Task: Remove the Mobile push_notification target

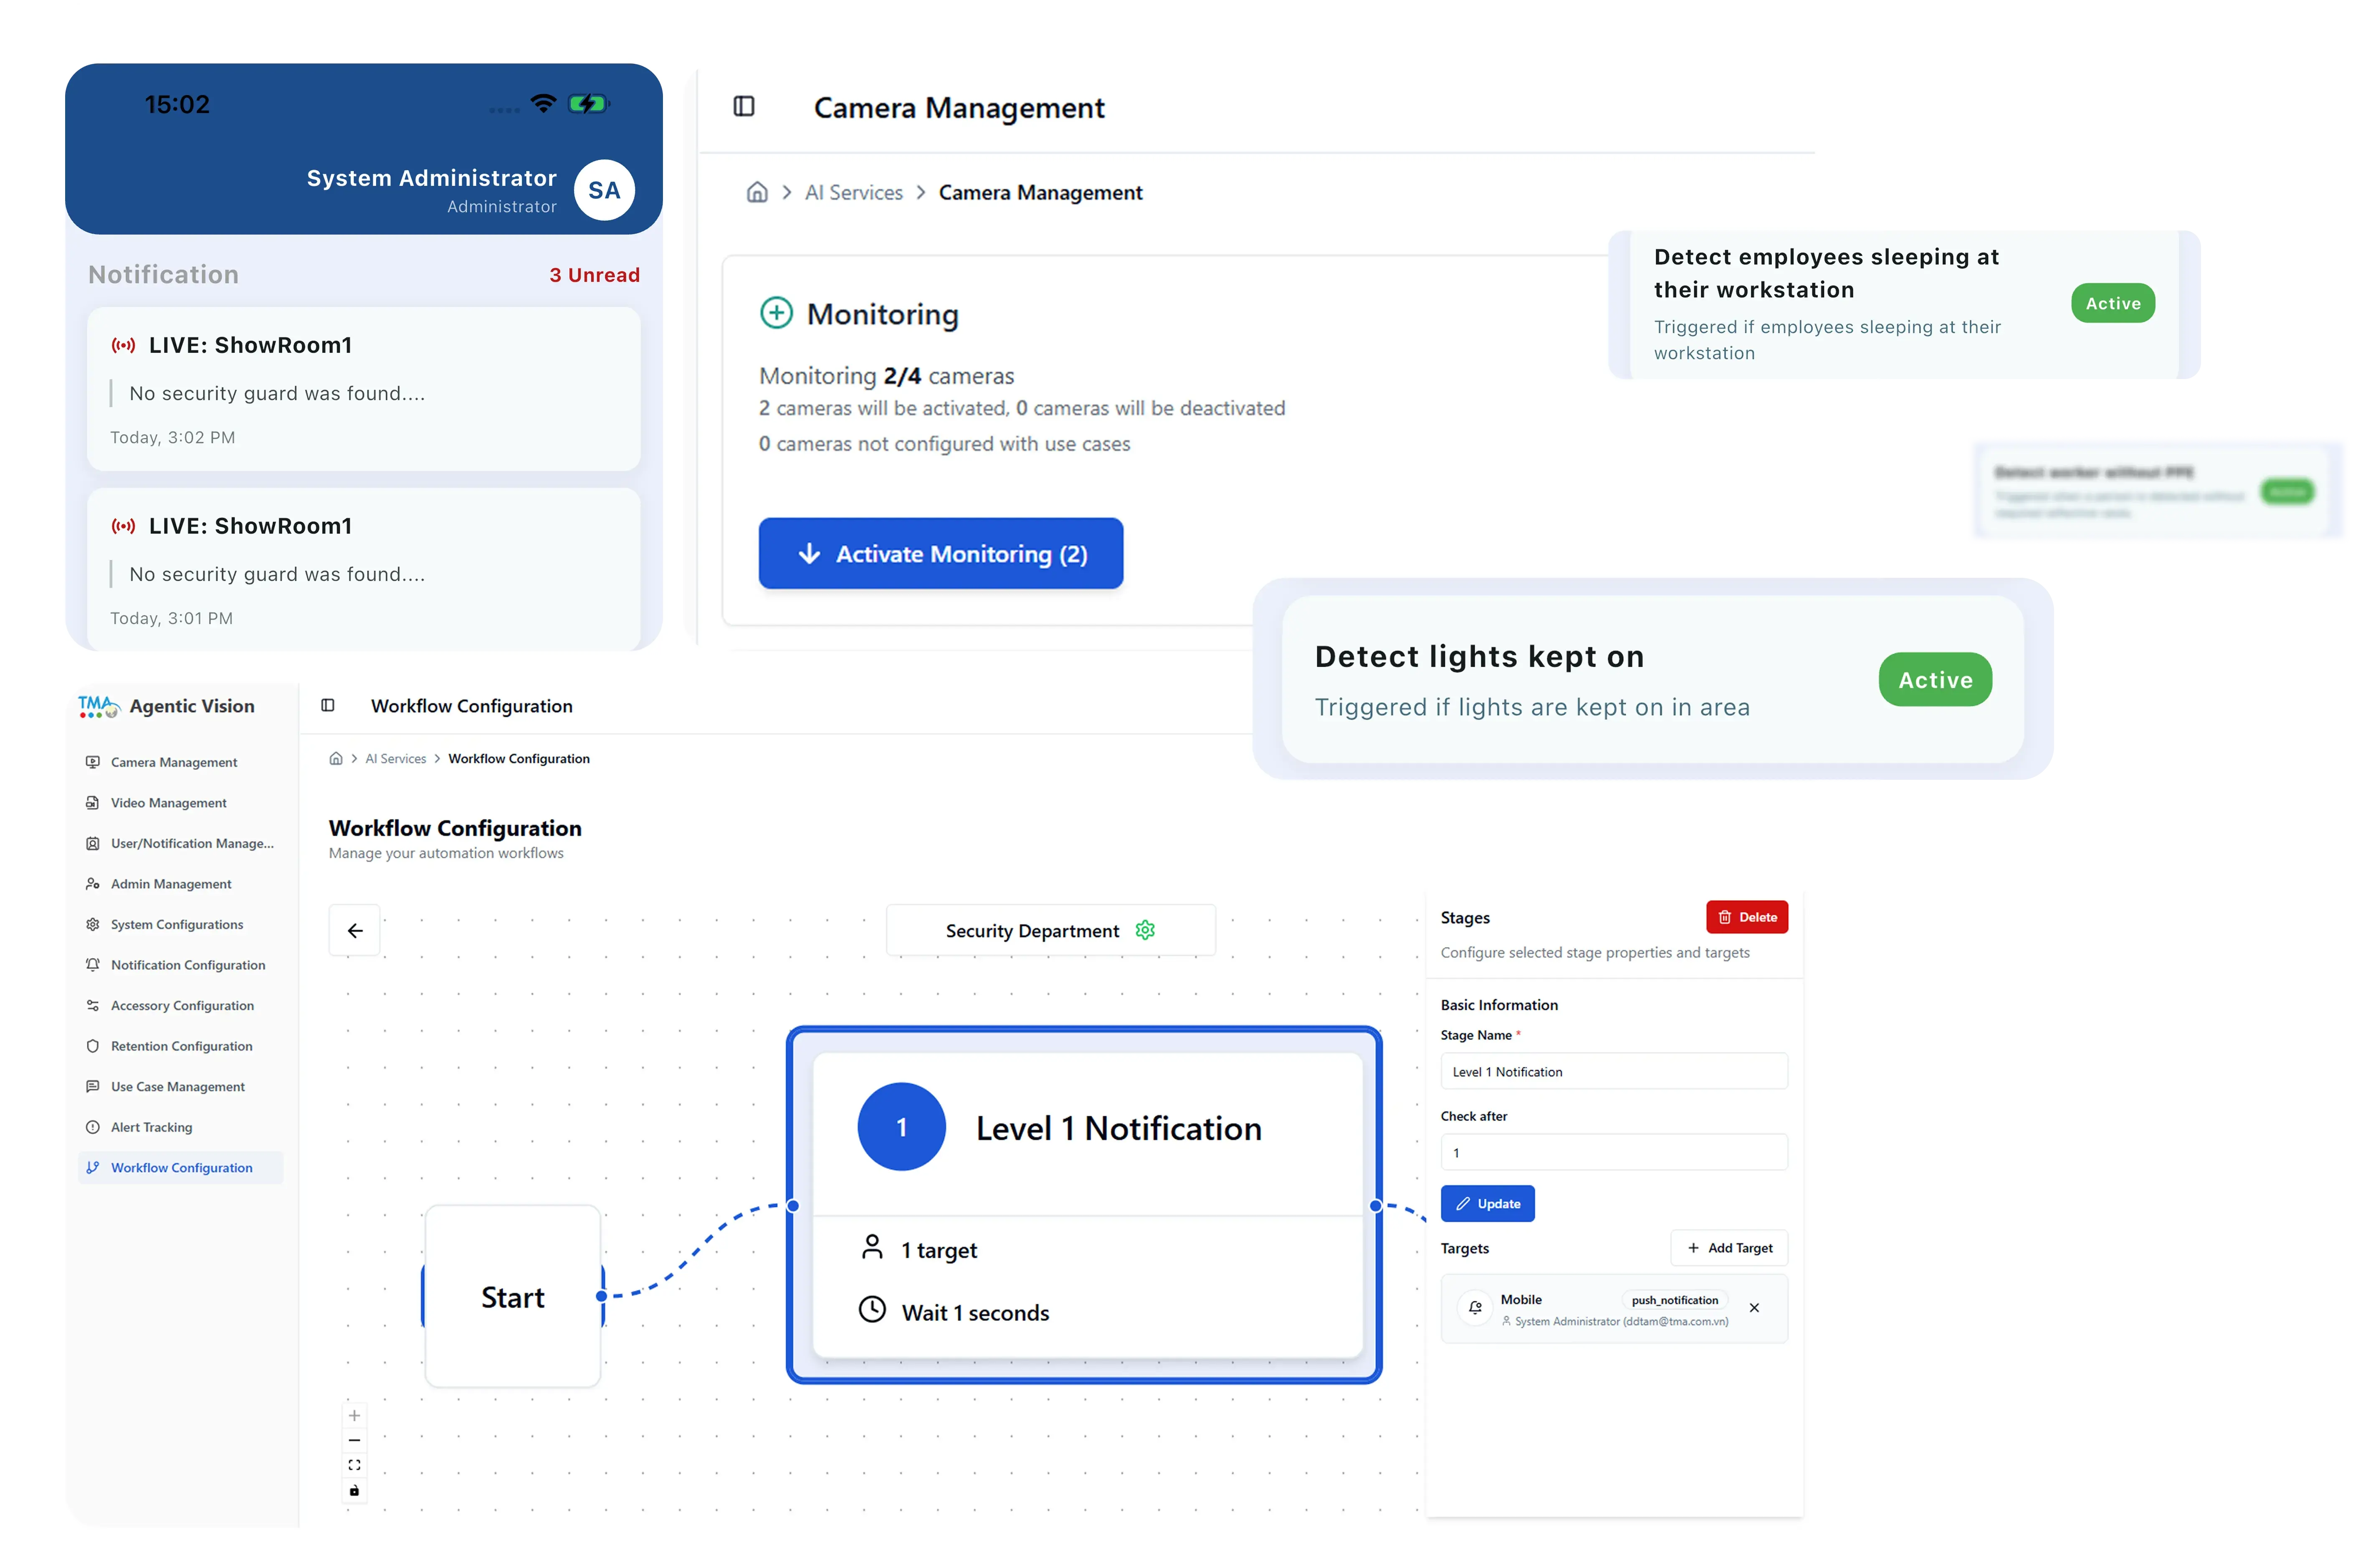Action: coord(1754,1308)
